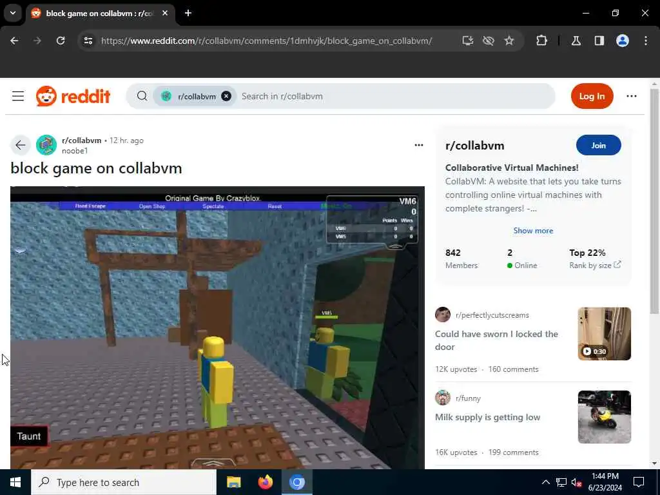Image resolution: width=660 pixels, height=495 pixels.
Task: Open the r/perfectlycutscreams subreddit link
Action: [x=492, y=315]
